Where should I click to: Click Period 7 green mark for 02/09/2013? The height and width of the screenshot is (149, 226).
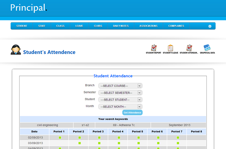tap(178, 137)
